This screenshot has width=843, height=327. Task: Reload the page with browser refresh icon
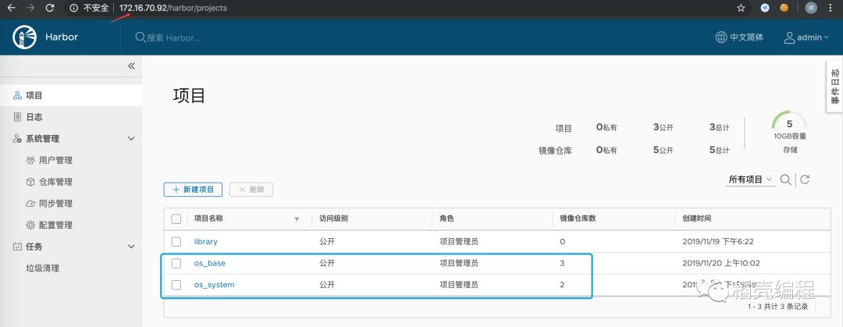(49, 8)
